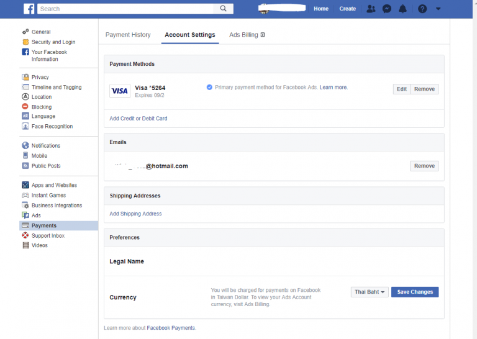Open Support Inbox settings label
Image resolution: width=477 pixels, height=339 pixels.
pos(48,236)
